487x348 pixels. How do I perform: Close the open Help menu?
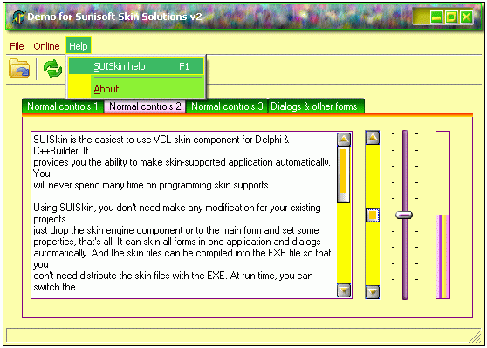[x=79, y=46]
